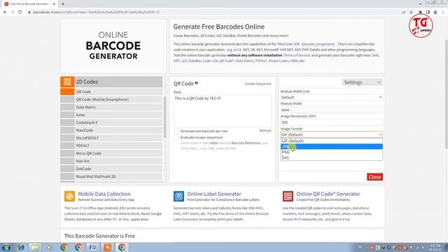Viewport: 448px width, 252px height.
Task: Select QR Code in the 2D Codes list
Action: pyautogui.click(x=111, y=92)
